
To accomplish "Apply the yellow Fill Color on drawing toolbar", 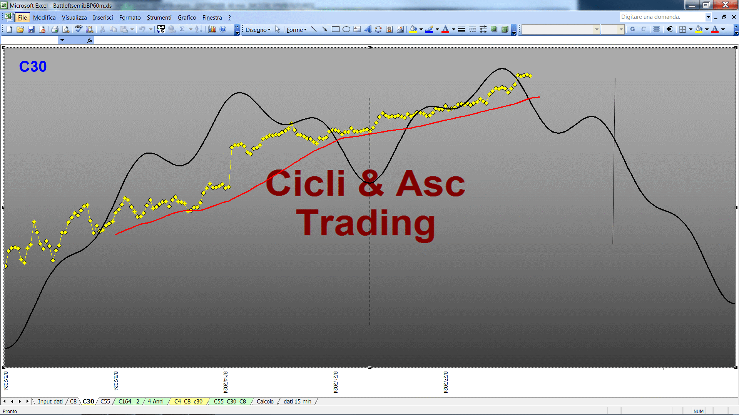I will click(x=413, y=29).
